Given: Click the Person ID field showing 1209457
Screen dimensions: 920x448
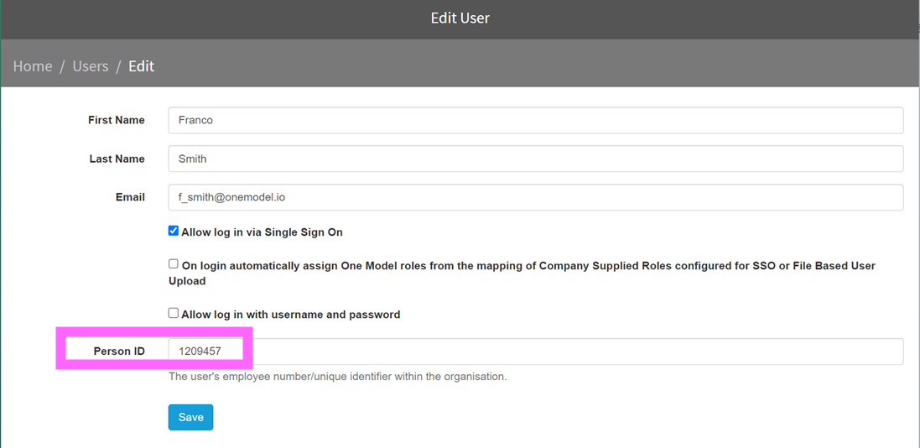Looking at the screenshot, I should tap(536, 352).
